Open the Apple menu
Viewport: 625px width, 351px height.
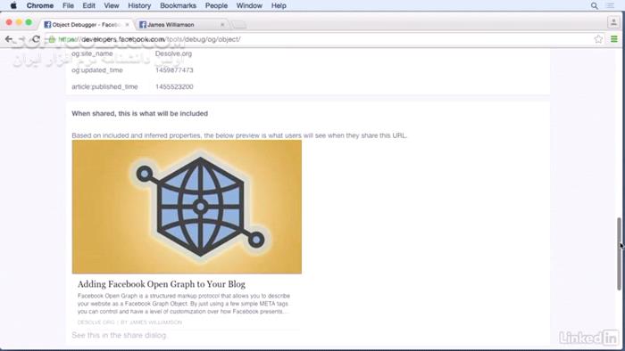pos(13,5)
